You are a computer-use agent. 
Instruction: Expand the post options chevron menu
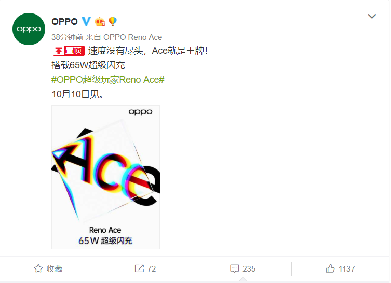pos(372,16)
